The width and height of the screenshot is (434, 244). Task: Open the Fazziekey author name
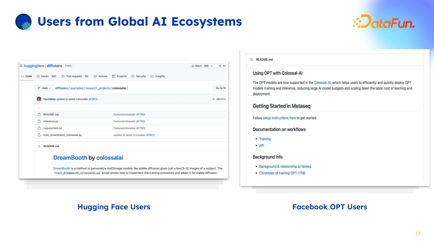(x=49, y=99)
